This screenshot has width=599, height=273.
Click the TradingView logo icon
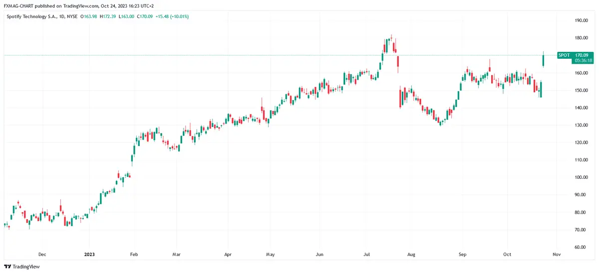7,267
